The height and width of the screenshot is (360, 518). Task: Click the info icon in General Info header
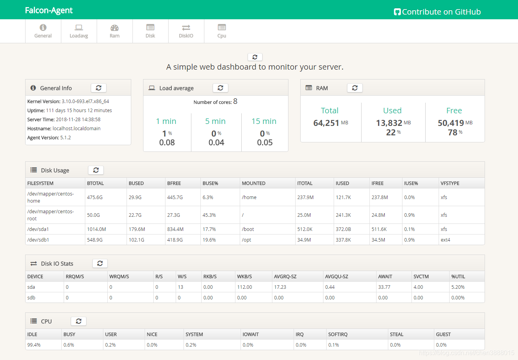33,88
